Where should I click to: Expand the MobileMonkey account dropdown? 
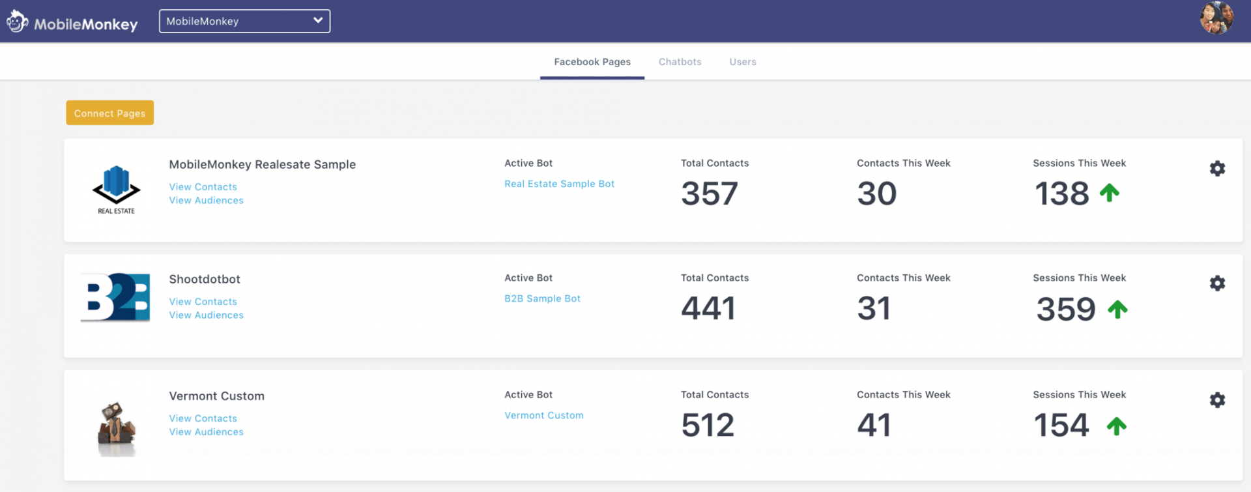tap(244, 21)
